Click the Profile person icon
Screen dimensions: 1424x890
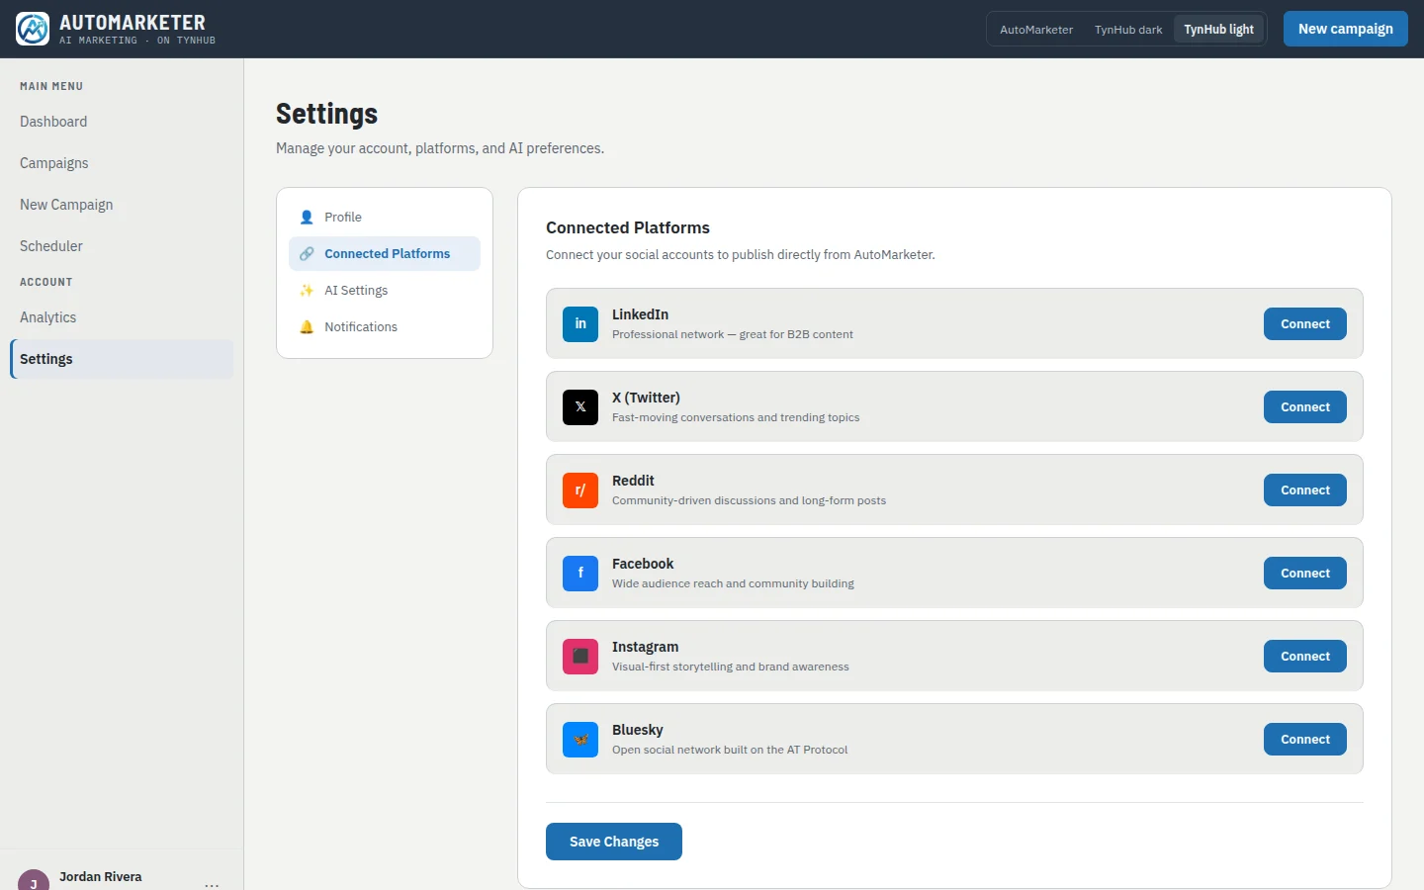pos(307,218)
